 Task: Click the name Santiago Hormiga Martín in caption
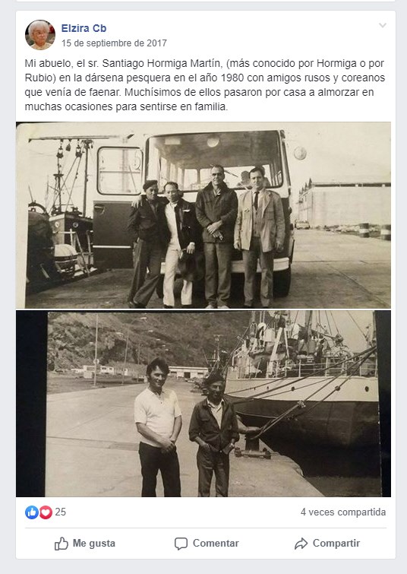point(162,63)
